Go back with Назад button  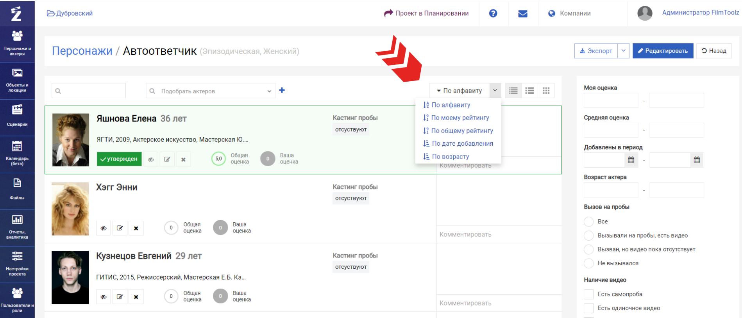(x=714, y=51)
